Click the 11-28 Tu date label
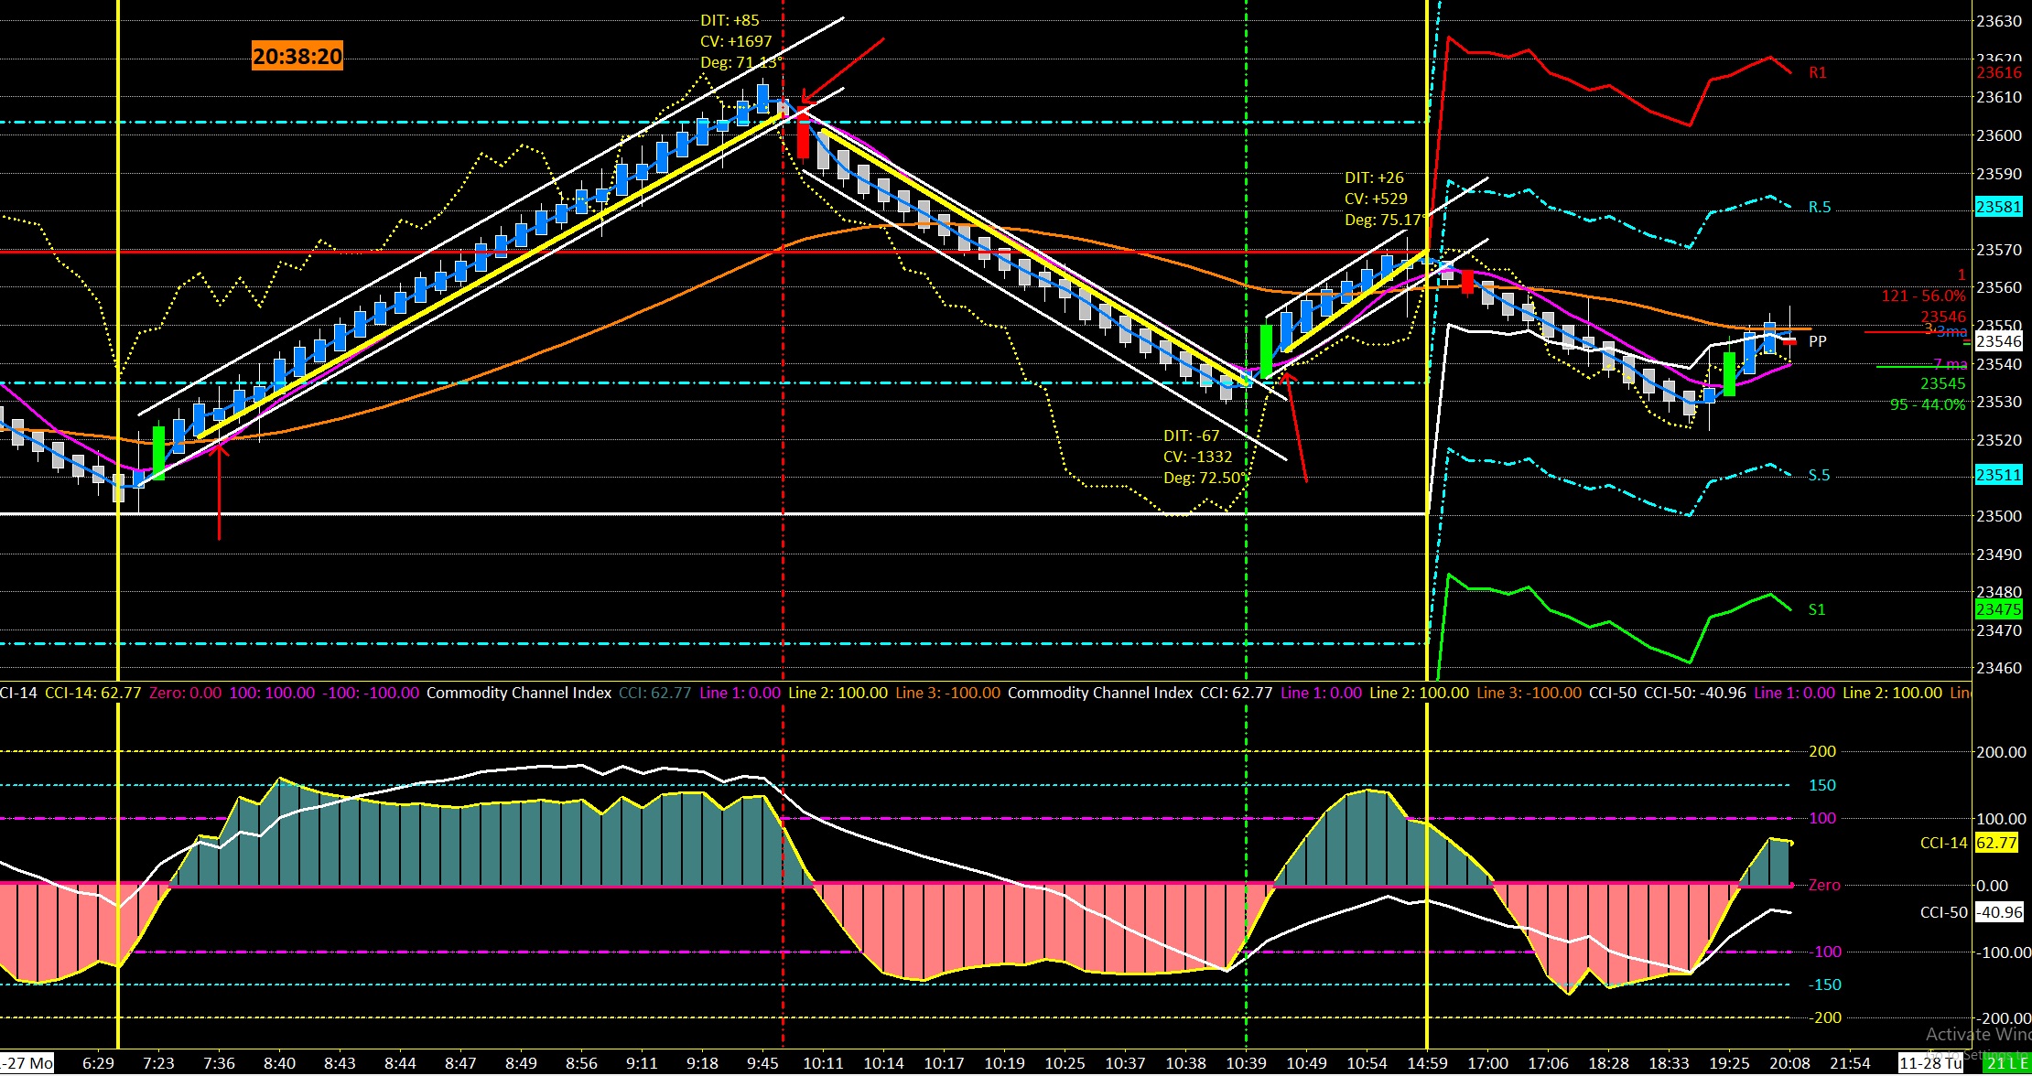Screen dimensions: 2032x1076 click(x=1929, y=1063)
